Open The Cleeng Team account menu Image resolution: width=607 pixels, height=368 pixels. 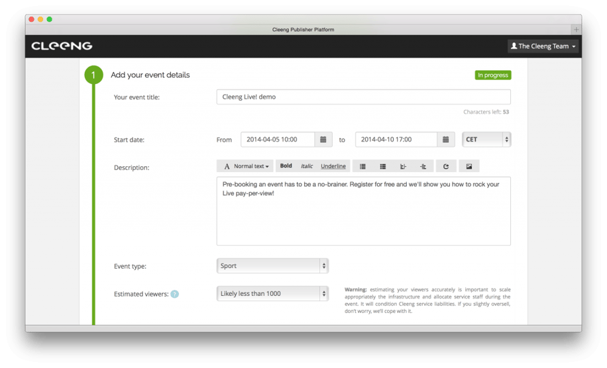pos(543,46)
